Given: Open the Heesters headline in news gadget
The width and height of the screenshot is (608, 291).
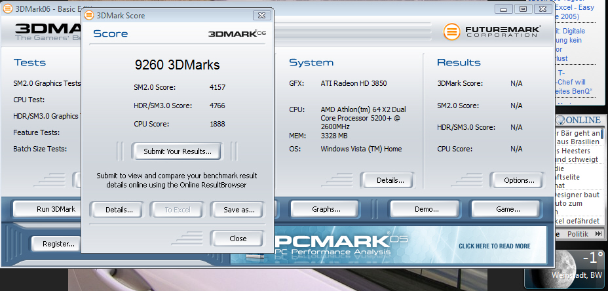Looking at the screenshot, I should (576, 155).
